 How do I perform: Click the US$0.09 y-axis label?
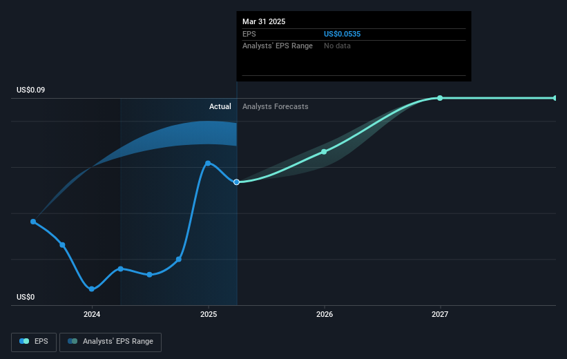tap(31, 90)
